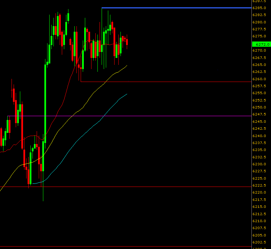The image size is (271, 249).
Task: Click the 6212.5 price axis label
Action: click(259, 214)
